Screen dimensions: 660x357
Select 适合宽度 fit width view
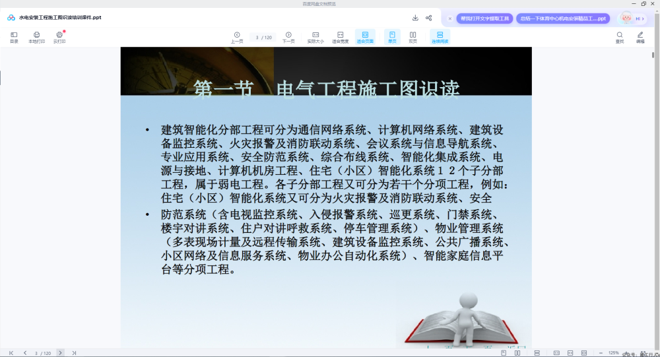click(340, 37)
